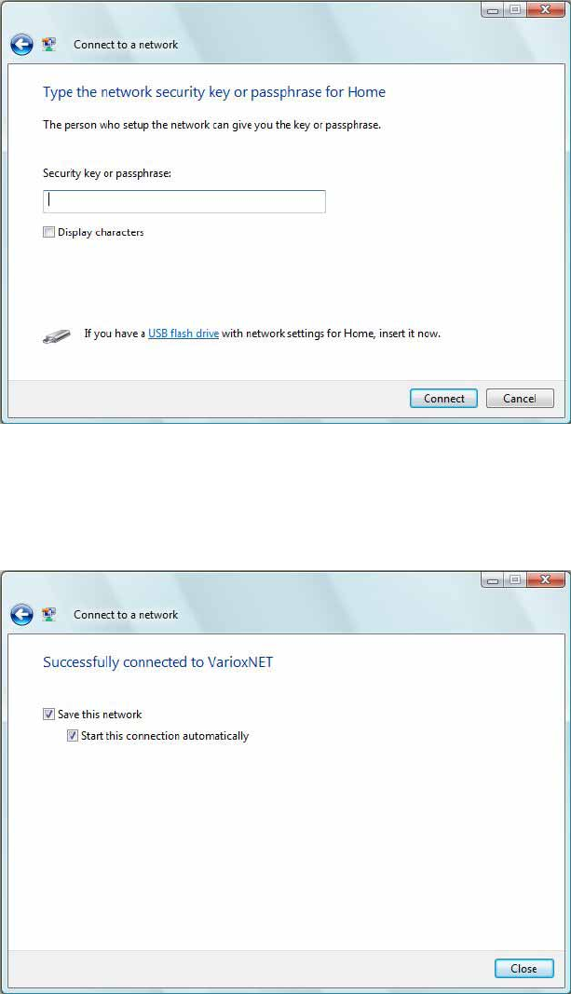Minimize the passphrase dialog window
The image size is (571, 994).
point(493,9)
